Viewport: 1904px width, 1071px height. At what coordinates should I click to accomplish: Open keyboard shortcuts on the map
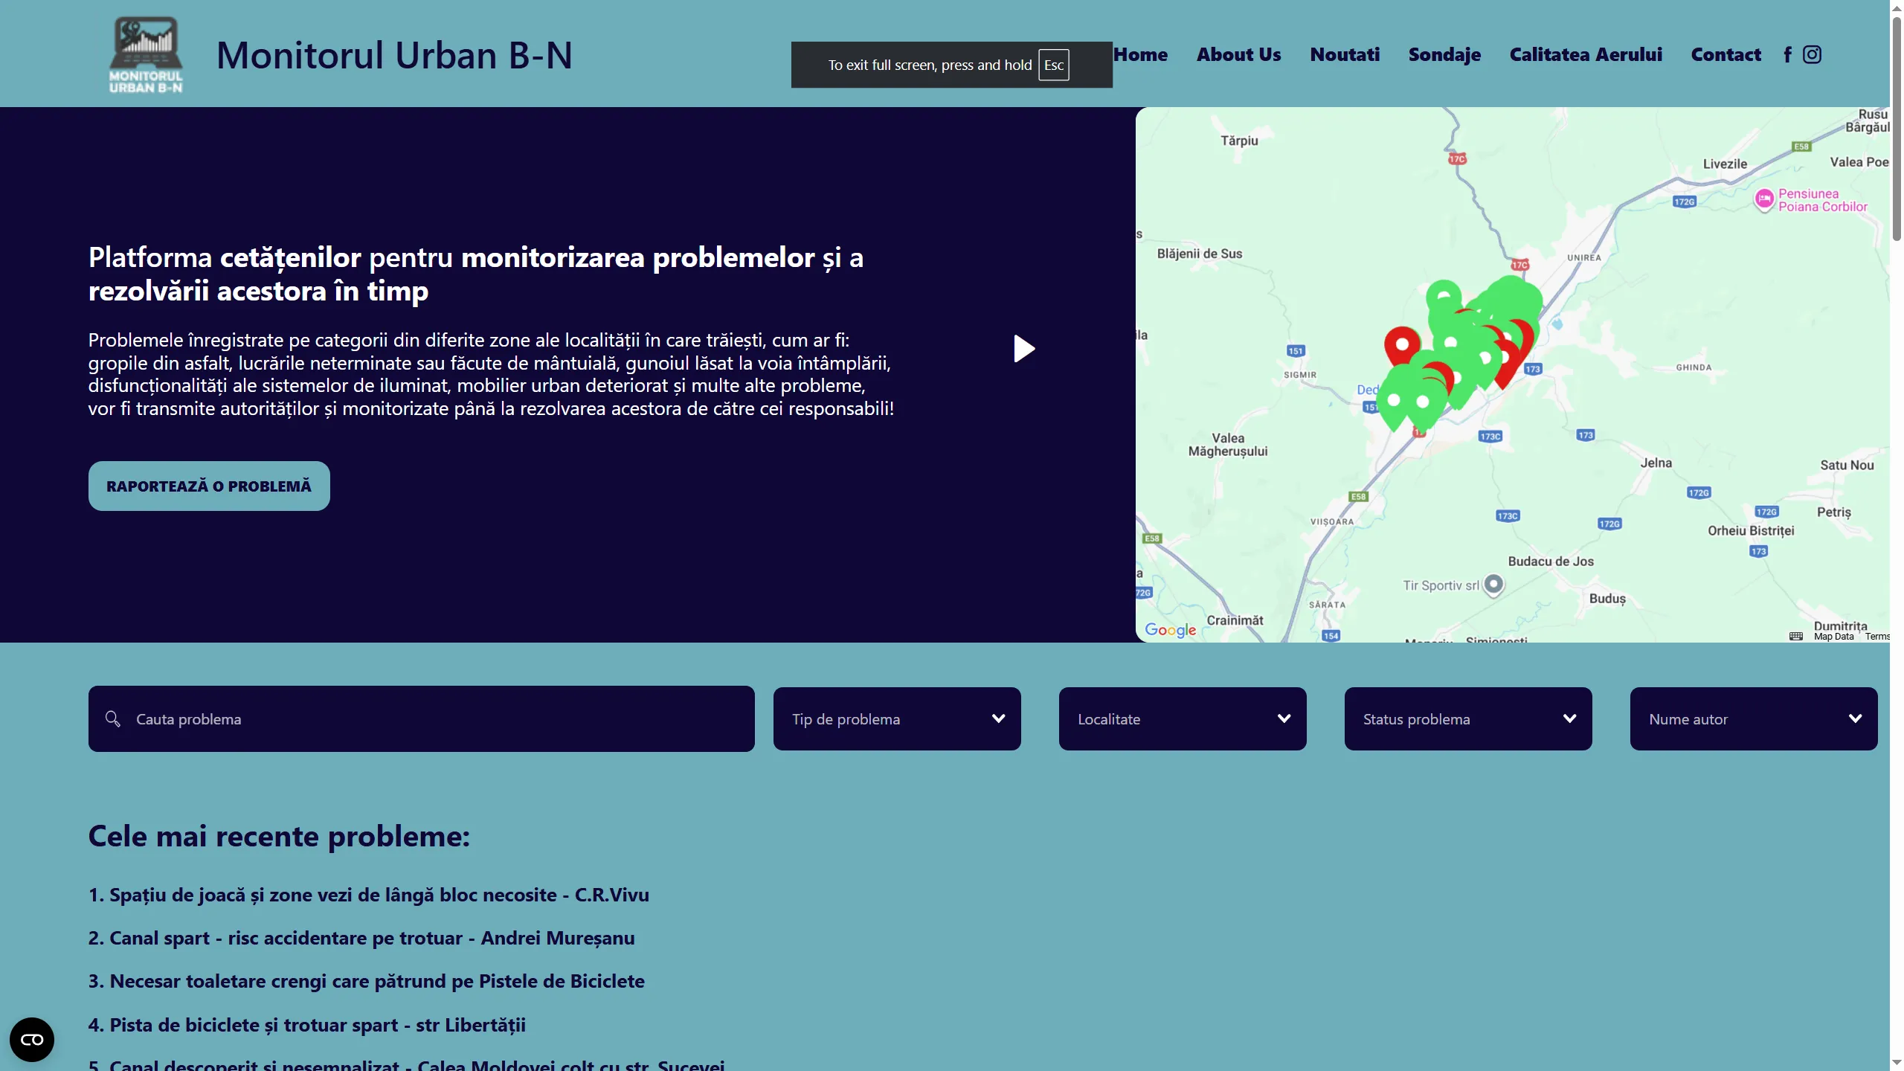tap(1795, 636)
